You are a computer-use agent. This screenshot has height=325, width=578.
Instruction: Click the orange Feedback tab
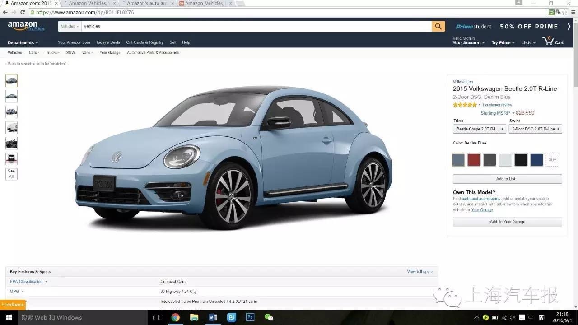[x=13, y=305]
